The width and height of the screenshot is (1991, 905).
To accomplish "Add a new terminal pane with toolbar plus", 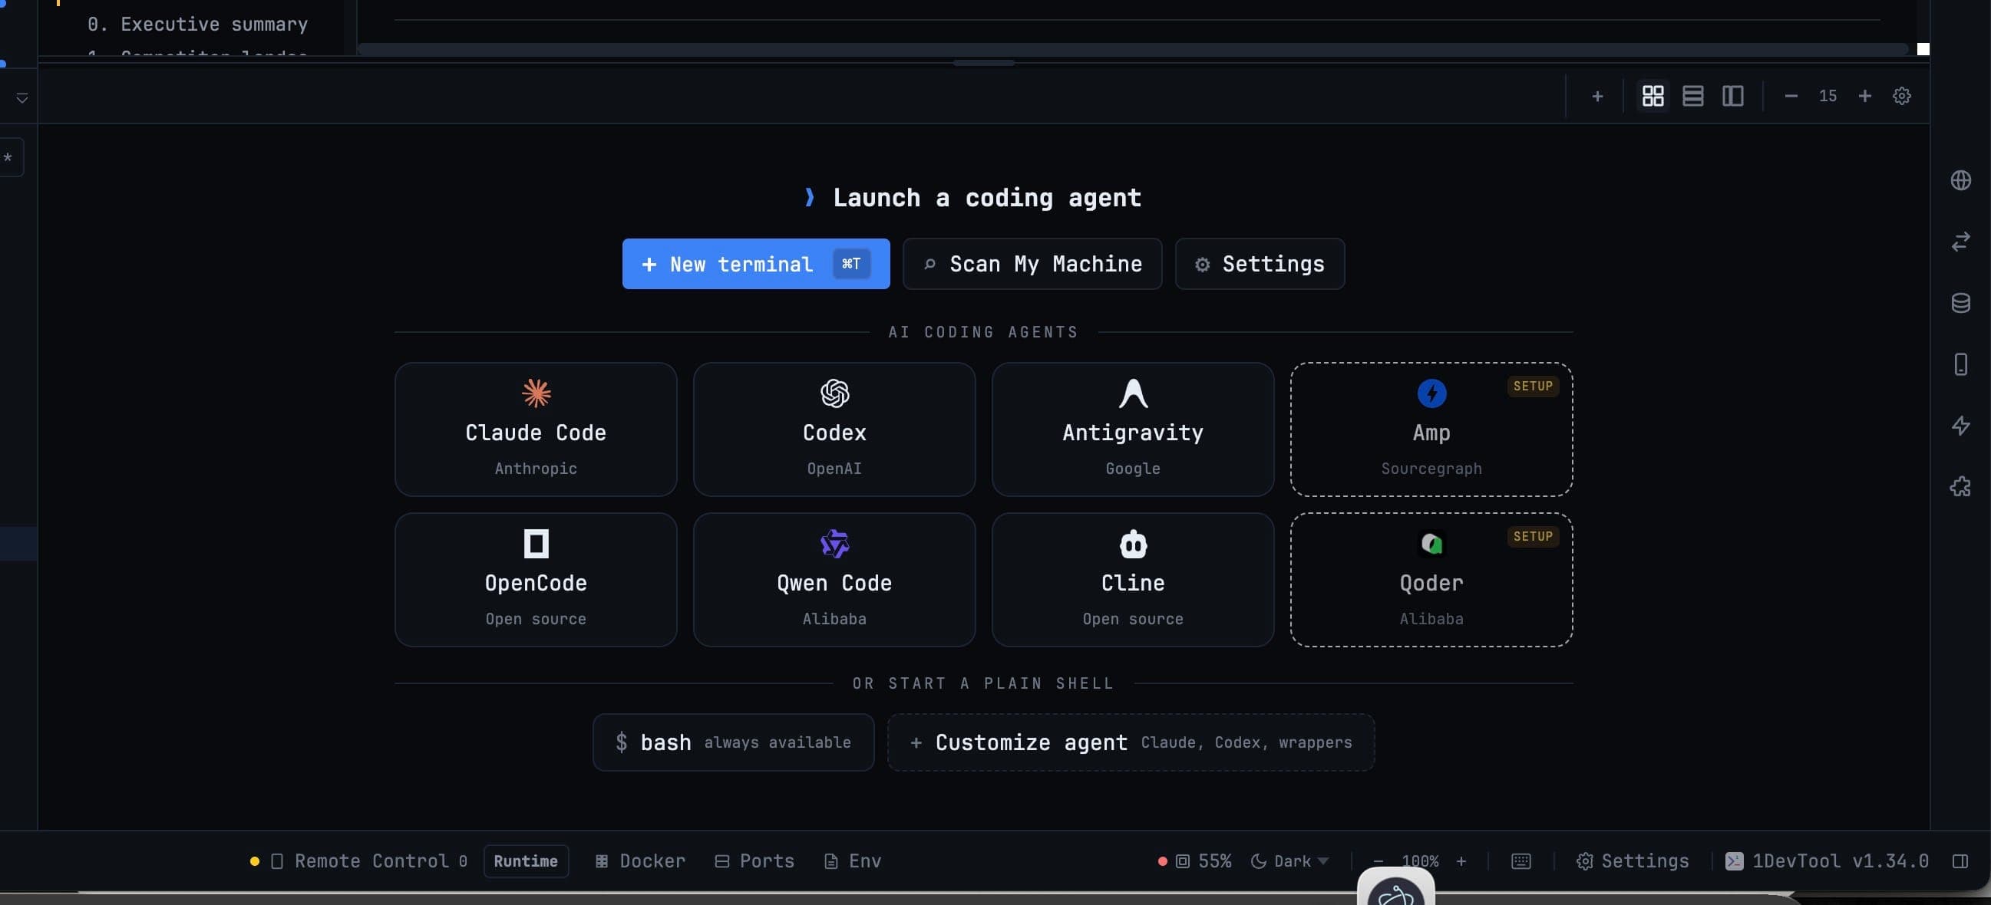I will click(1596, 97).
